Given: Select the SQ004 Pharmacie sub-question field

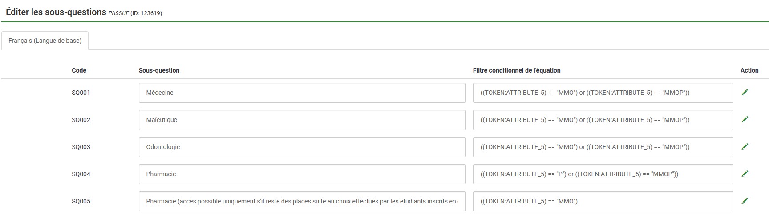Looking at the screenshot, I should 302,174.
